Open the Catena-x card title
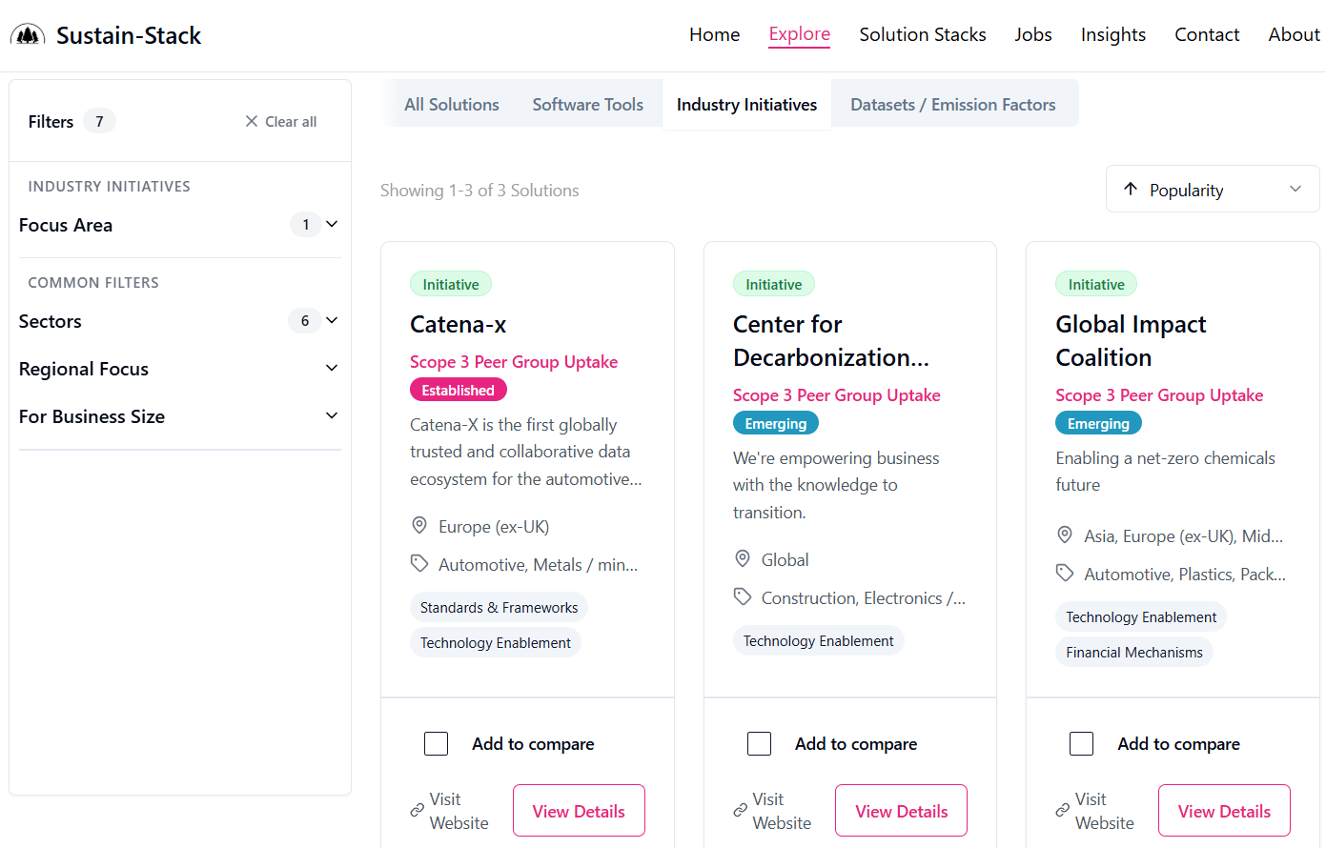Image resolution: width=1326 pixels, height=848 pixels. coord(458,324)
